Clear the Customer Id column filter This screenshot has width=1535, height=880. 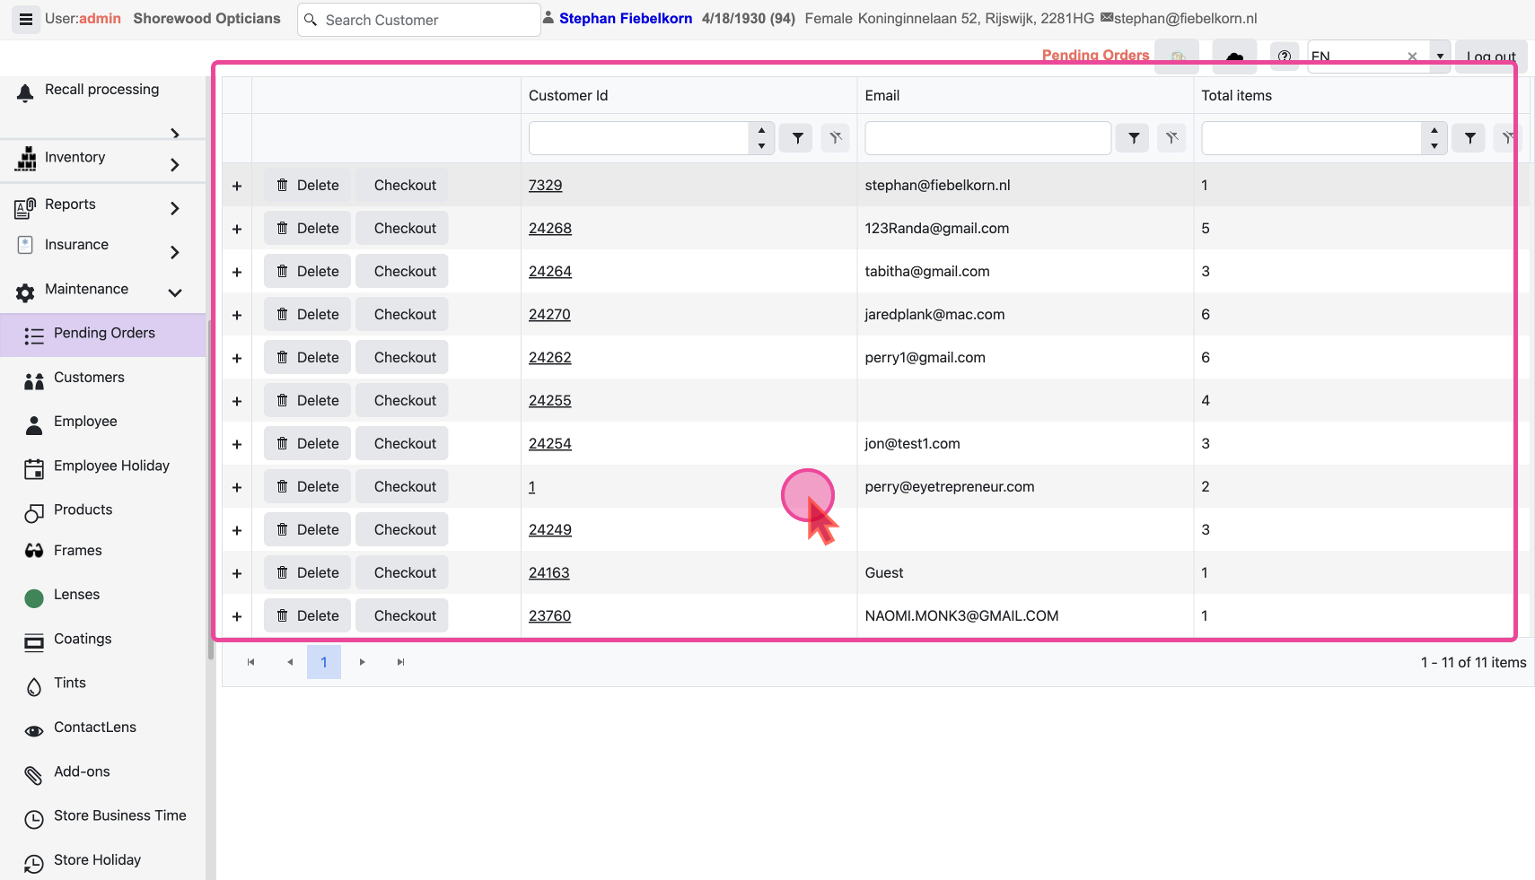(836, 138)
